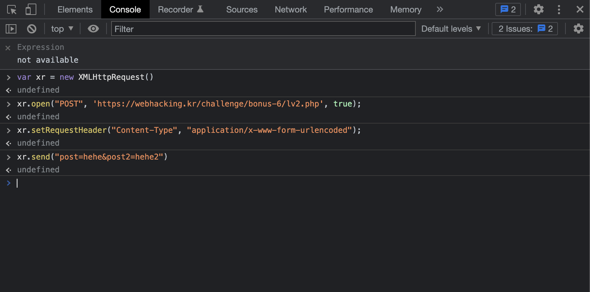This screenshot has width=590, height=292.
Task: Open the Default levels dropdown
Action: [x=451, y=29]
